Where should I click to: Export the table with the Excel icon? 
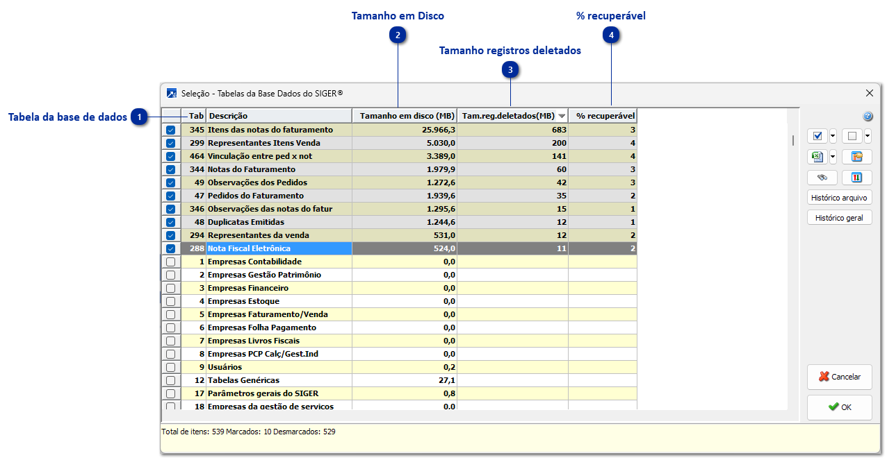pos(817,157)
